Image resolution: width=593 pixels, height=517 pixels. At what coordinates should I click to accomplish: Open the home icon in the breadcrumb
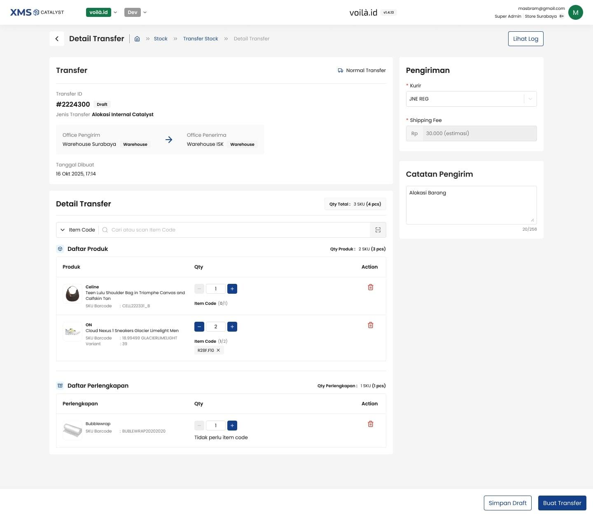137,39
